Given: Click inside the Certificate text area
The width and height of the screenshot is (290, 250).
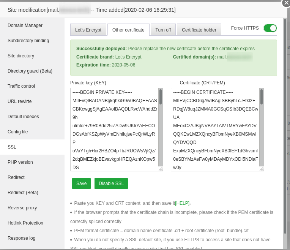Looking at the screenshot, I should coord(214,129).
